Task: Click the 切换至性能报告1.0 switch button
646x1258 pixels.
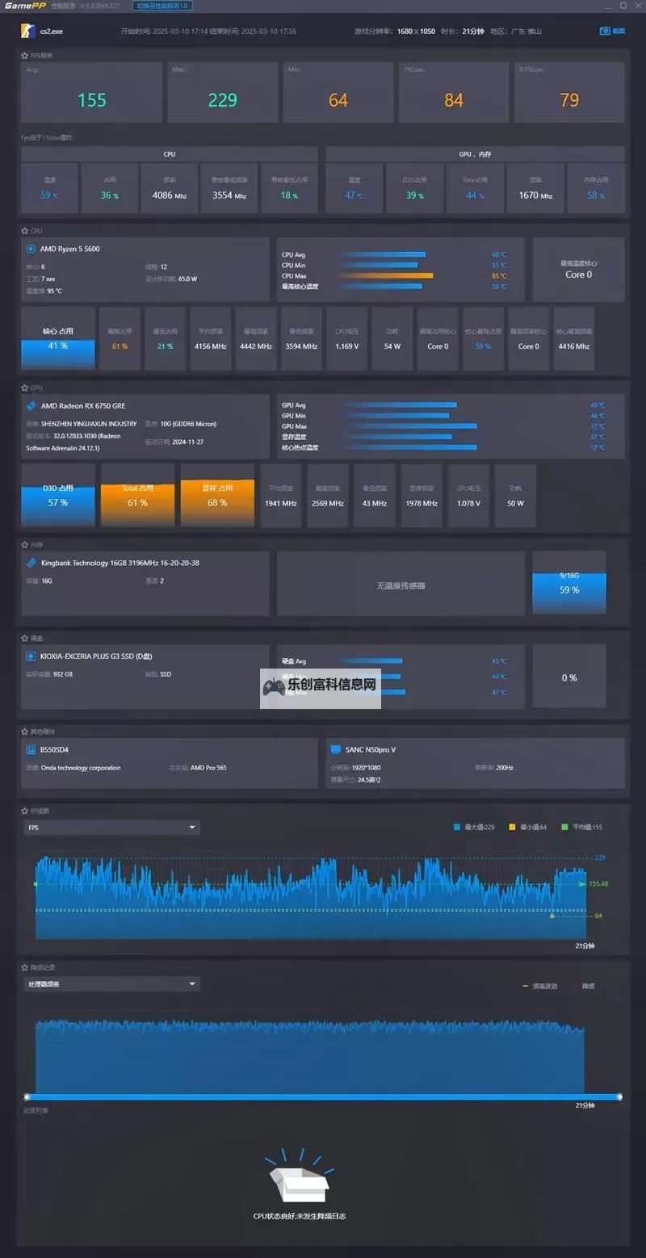Action: [x=162, y=6]
